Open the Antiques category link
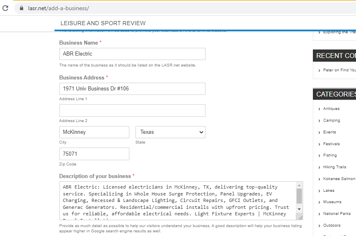This screenshot has width=356, height=236. 331,109
